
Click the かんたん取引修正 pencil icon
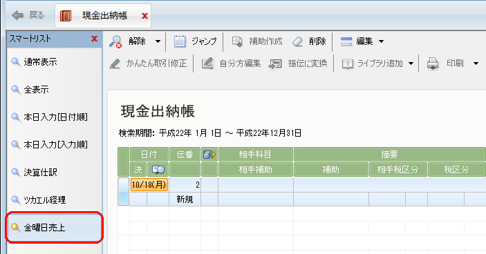tap(115, 63)
